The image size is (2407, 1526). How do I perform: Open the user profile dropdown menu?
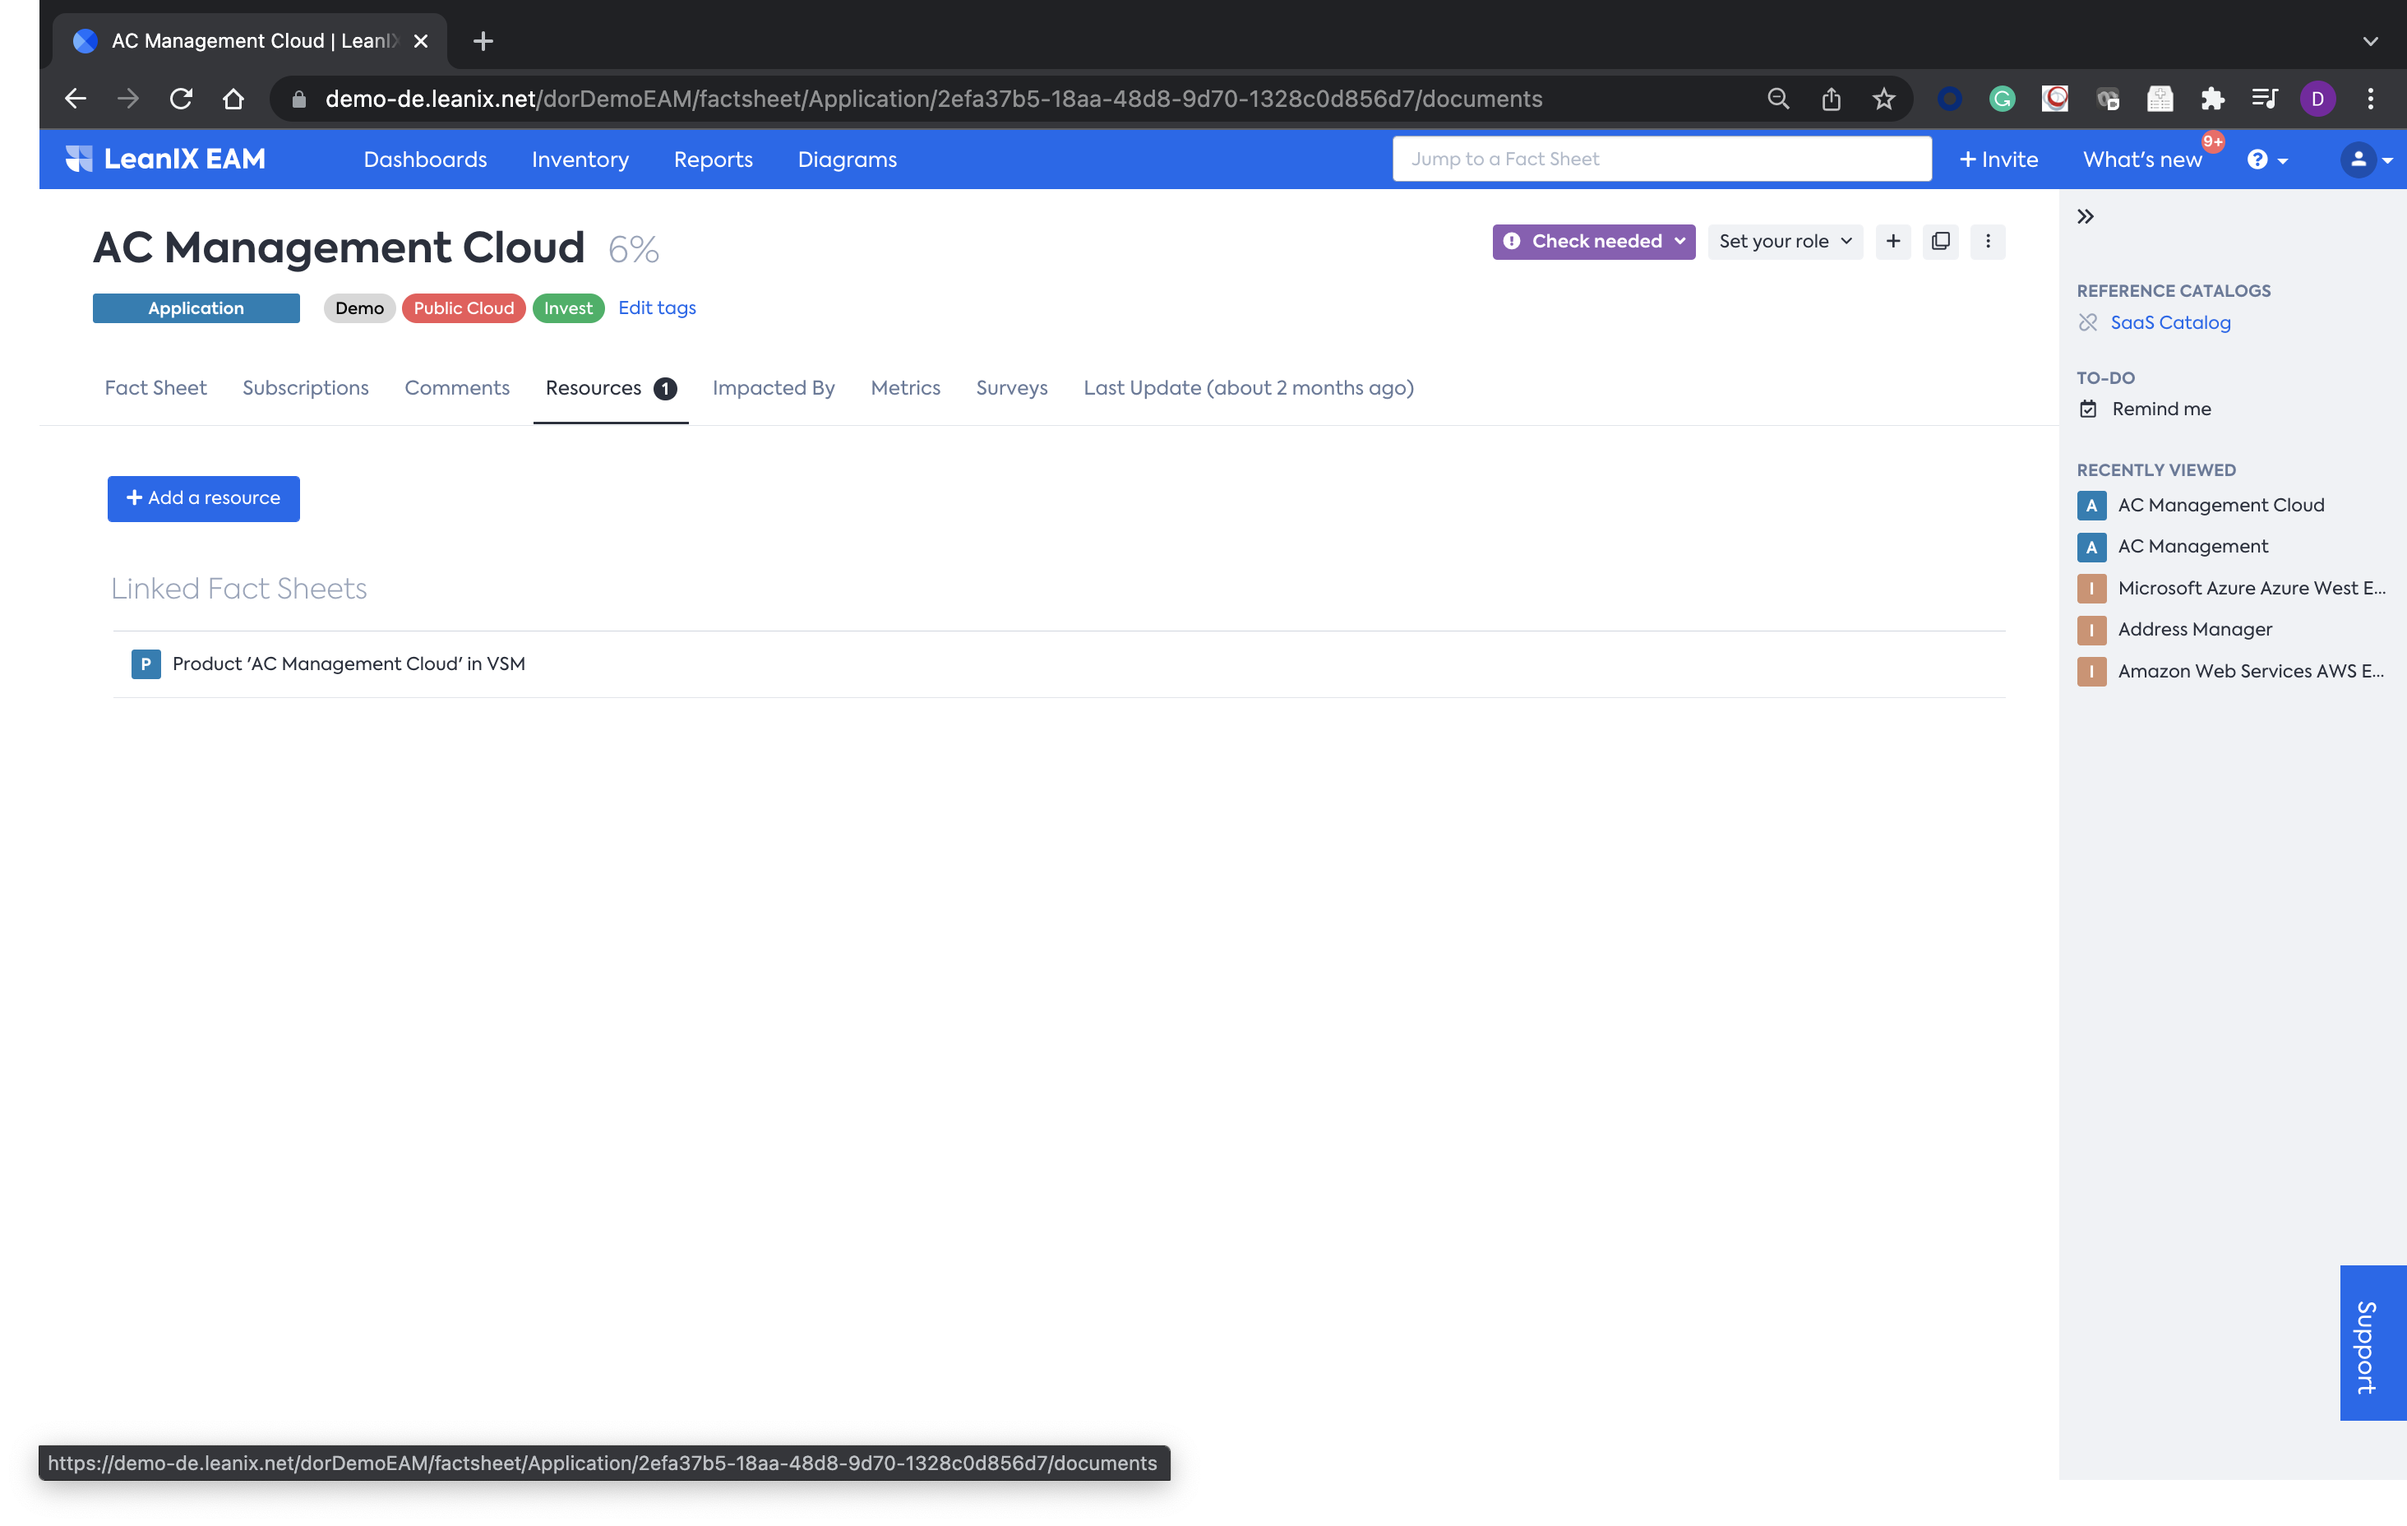coord(2365,160)
